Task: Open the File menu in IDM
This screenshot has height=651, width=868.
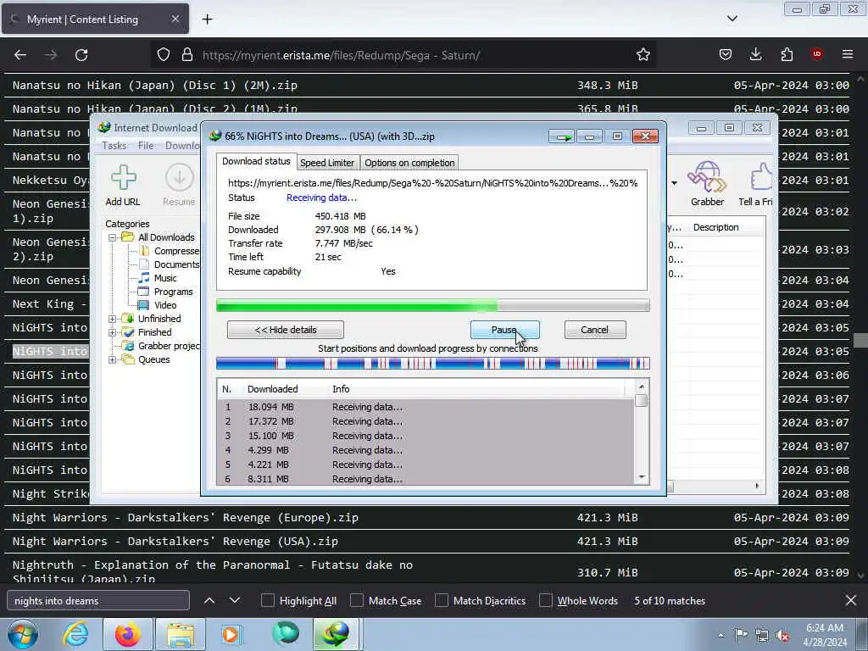Action: pos(146,146)
